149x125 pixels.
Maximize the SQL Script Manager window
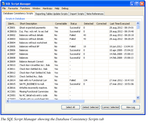[x=137, y=4]
